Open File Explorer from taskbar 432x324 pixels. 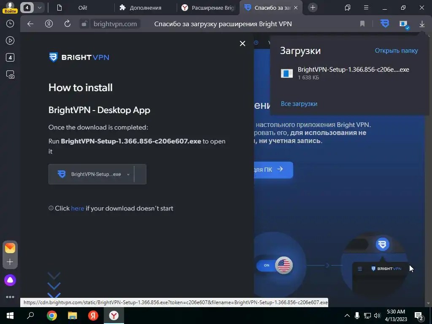tap(73, 316)
